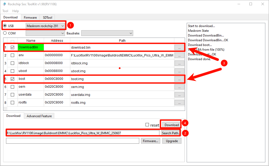Click browse button for rootfs.img row
This screenshot has width=269, height=166.
[179, 103]
